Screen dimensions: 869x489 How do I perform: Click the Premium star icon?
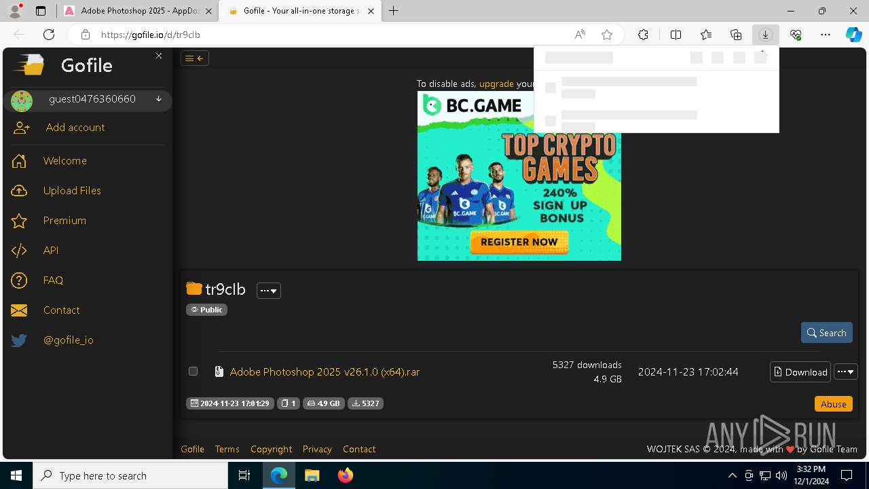coord(19,221)
